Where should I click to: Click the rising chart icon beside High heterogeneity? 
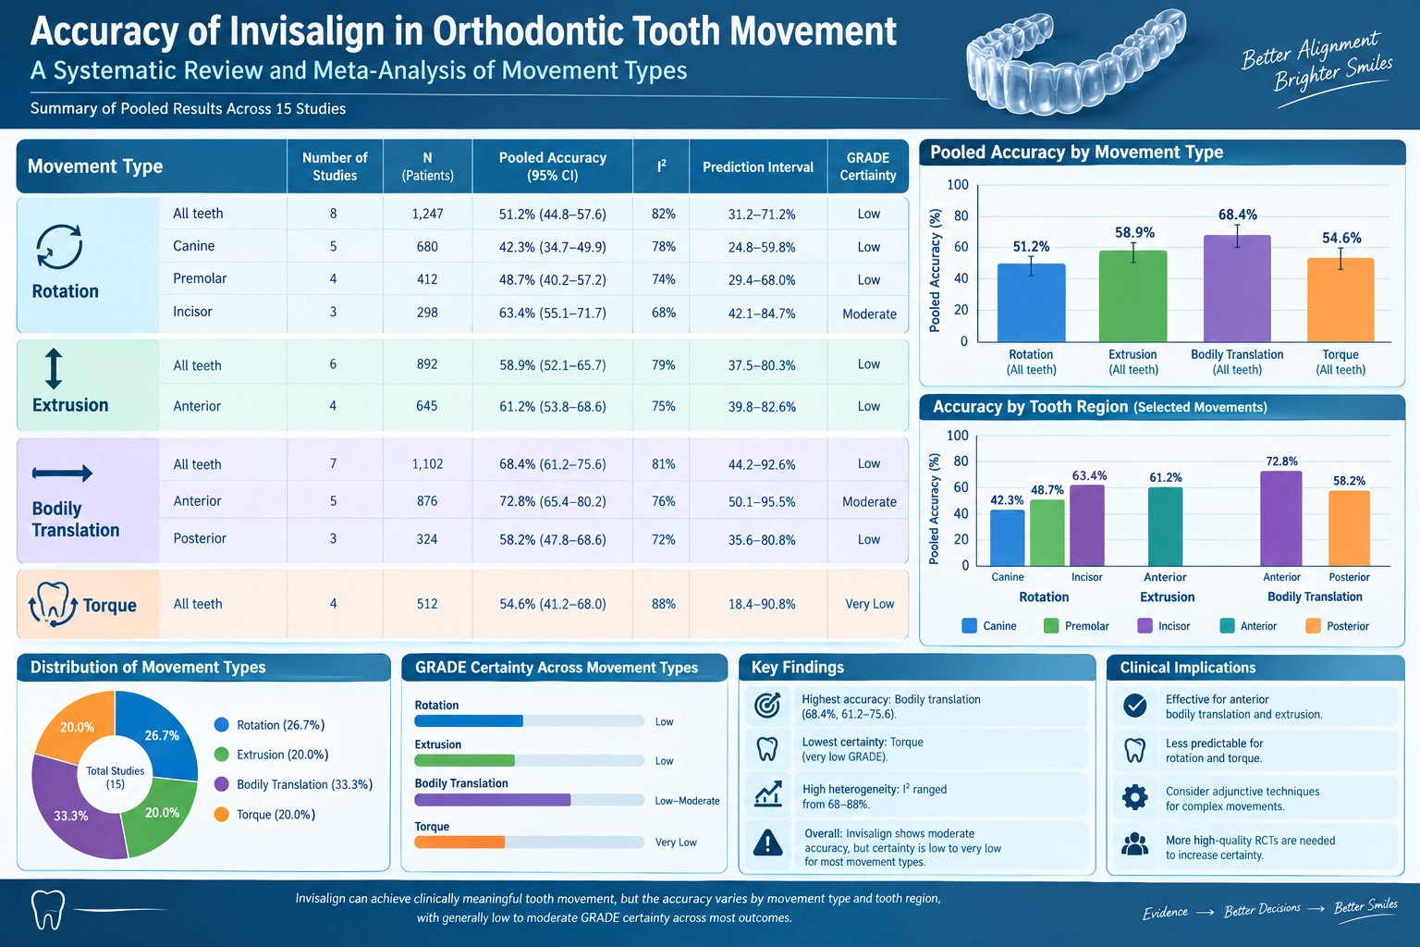[x=768, y=794]
